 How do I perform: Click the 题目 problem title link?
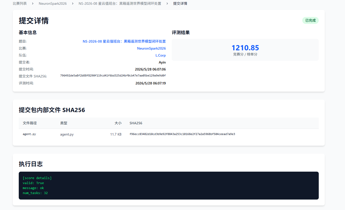pyautogui.click(x=124, y=41)
